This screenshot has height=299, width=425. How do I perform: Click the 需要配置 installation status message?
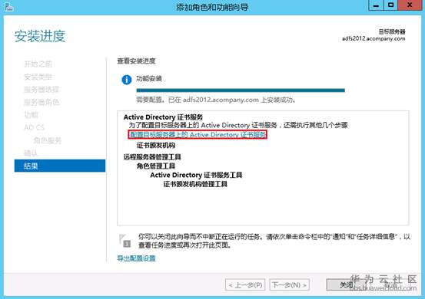point(216,100)
